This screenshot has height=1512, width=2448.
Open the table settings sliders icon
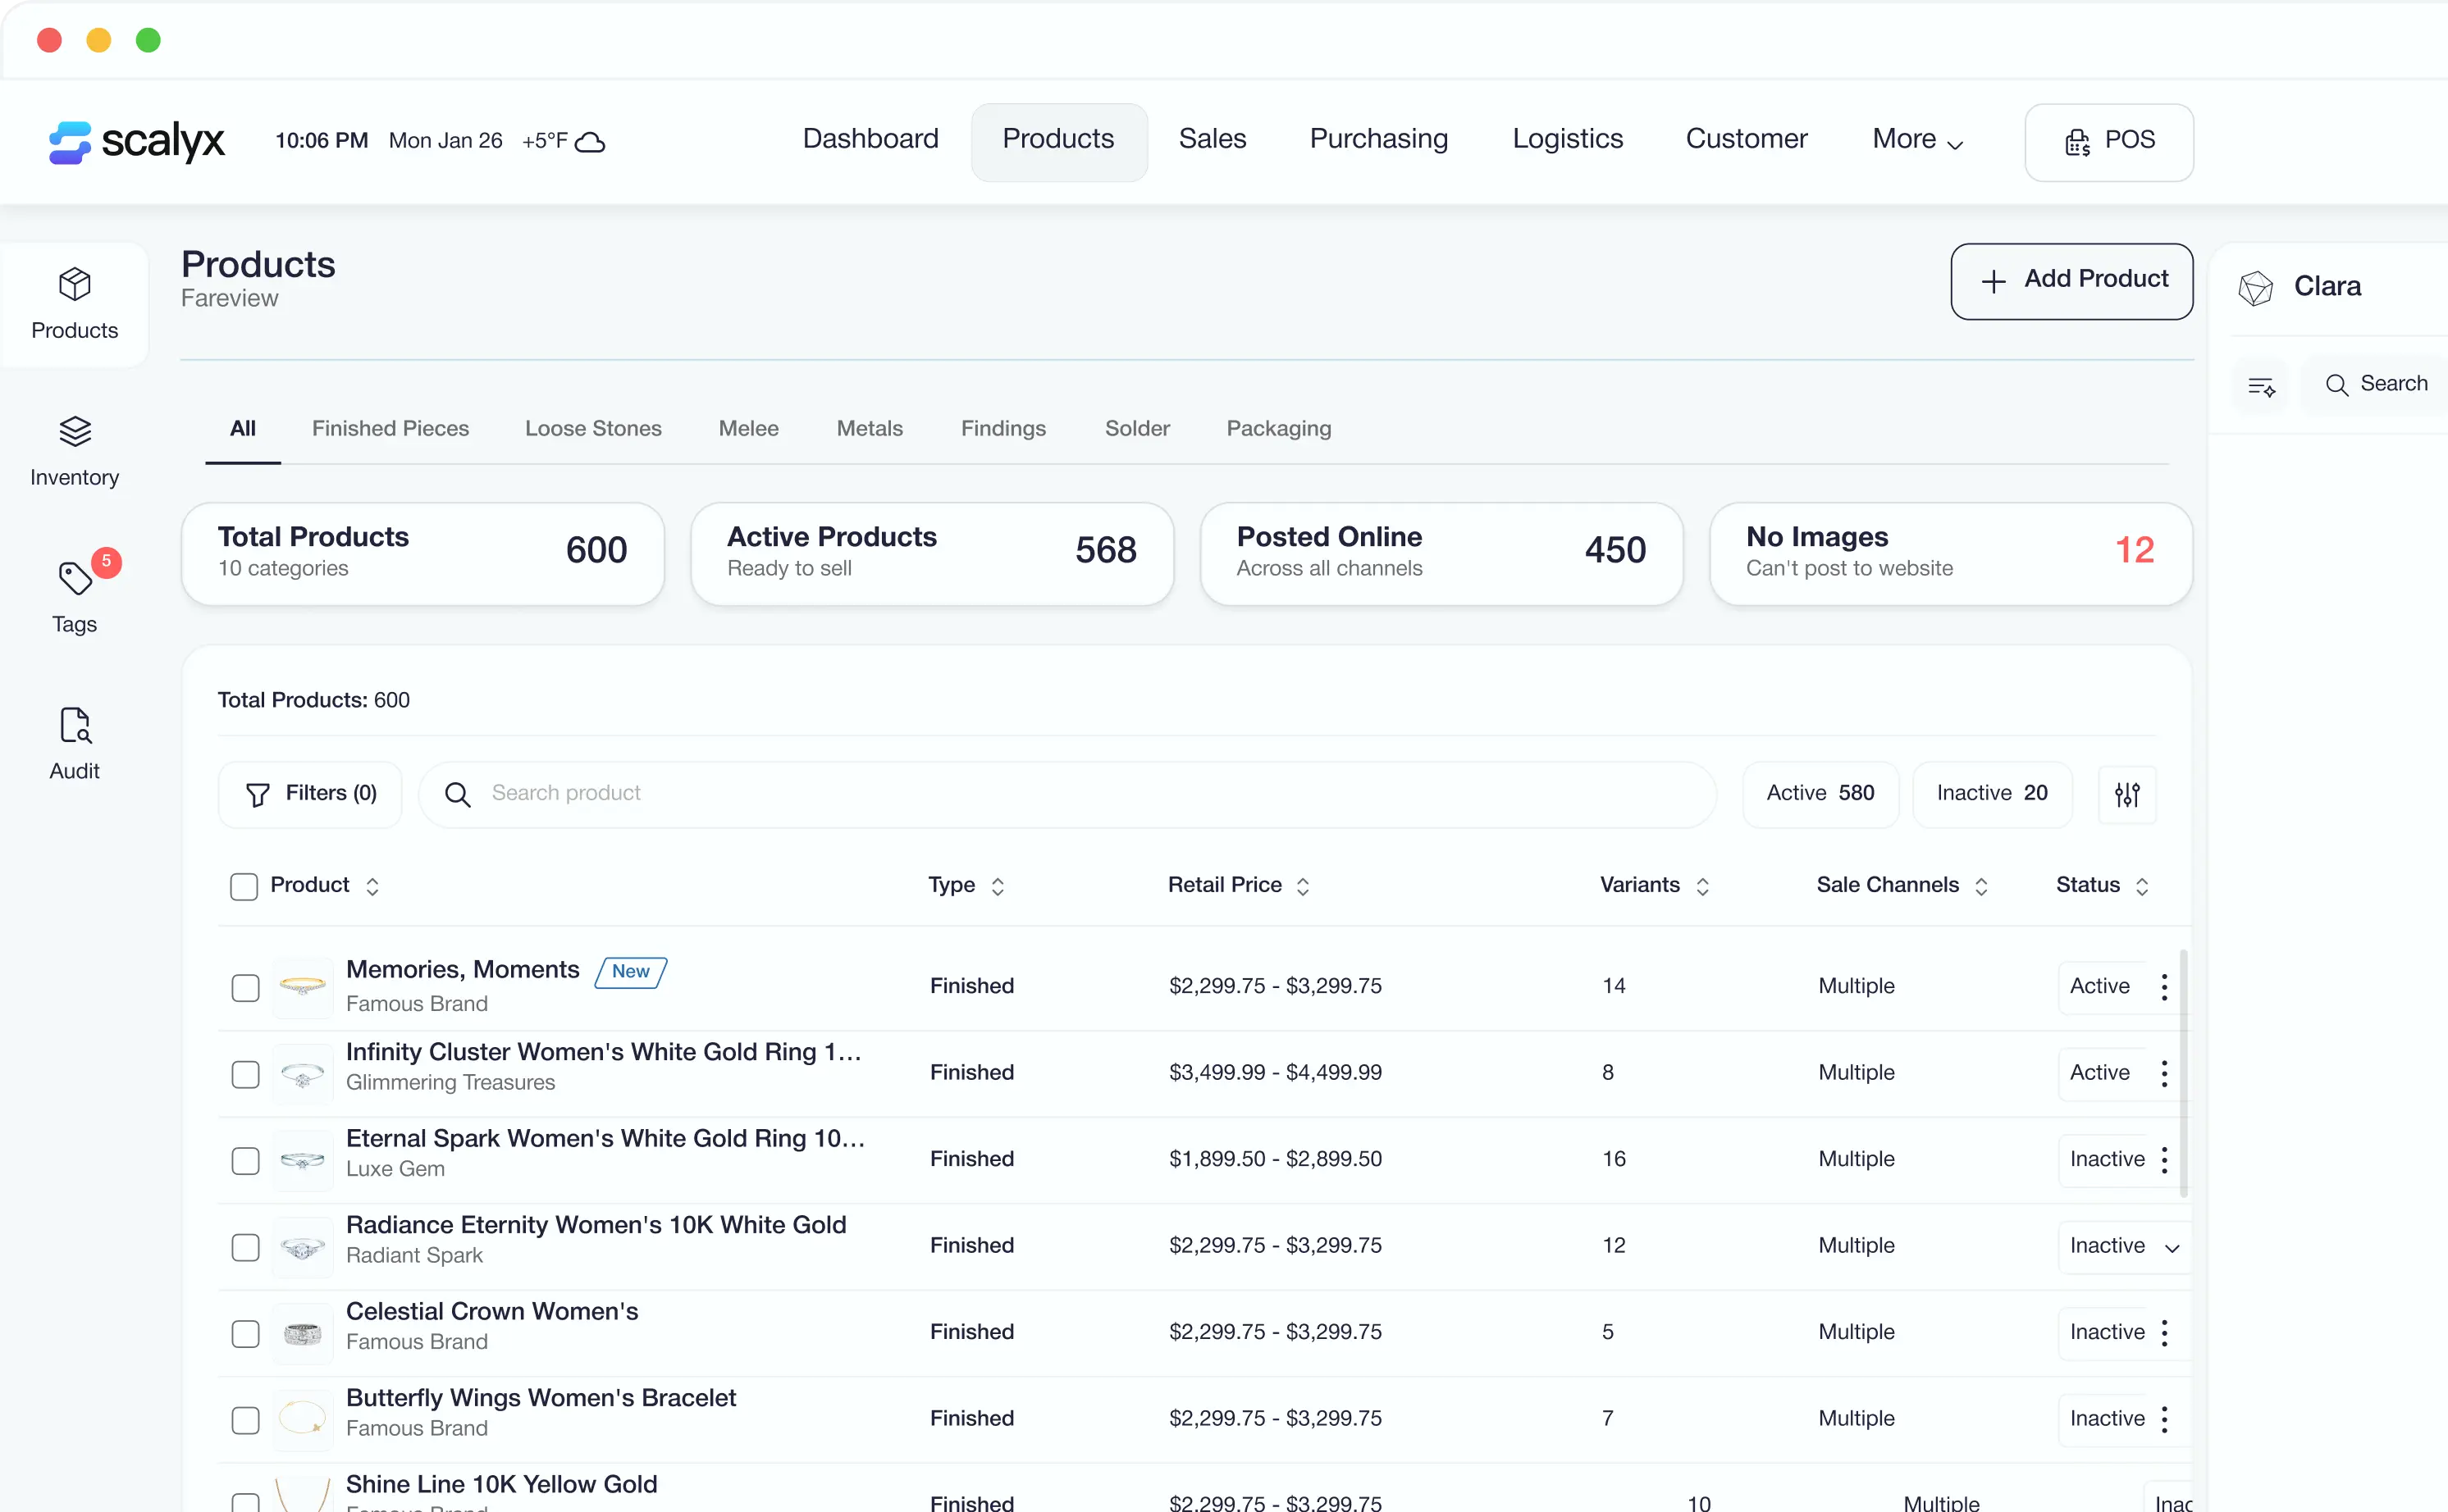(x=2127, y=794)
